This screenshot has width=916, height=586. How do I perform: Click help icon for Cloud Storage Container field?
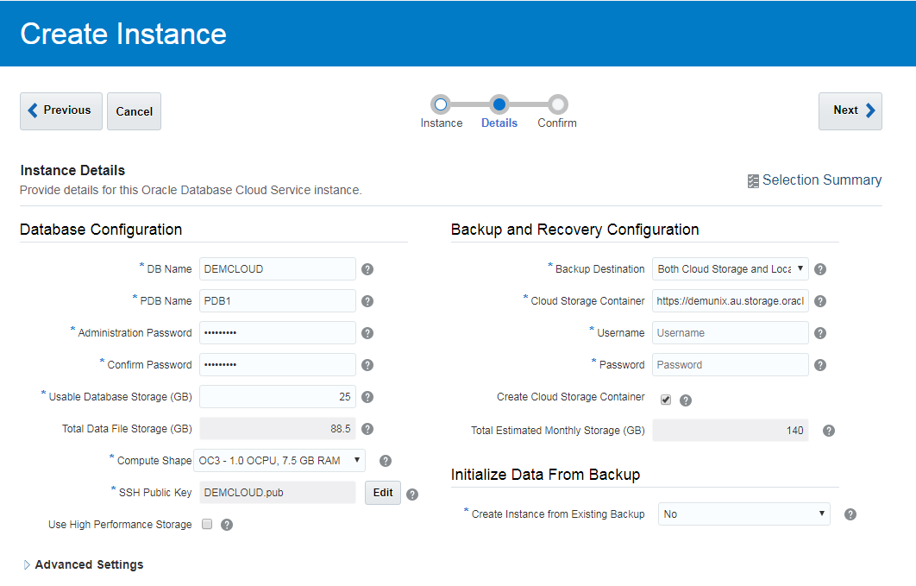tap(820, 301)
